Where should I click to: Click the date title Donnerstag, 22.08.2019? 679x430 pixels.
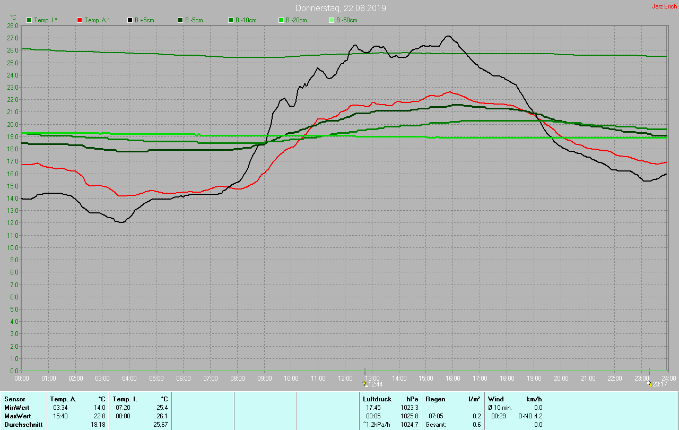click(341, 8)
